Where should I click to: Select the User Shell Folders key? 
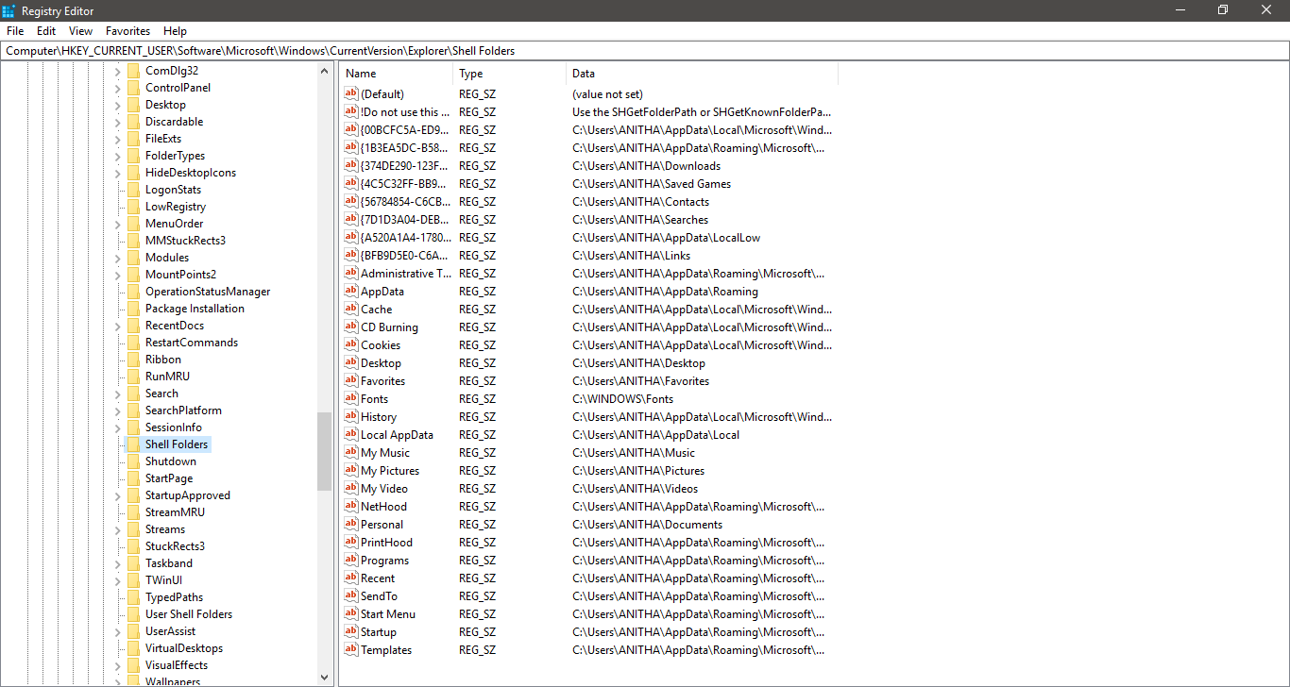point(188,614)
